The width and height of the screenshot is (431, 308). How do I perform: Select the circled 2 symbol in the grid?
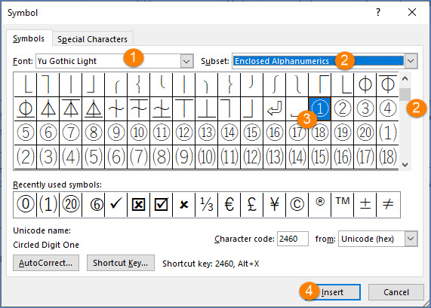click(343, 108)
